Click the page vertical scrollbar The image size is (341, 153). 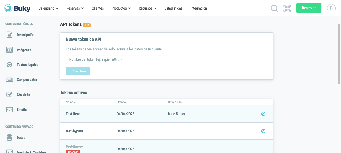pos(339,54)
